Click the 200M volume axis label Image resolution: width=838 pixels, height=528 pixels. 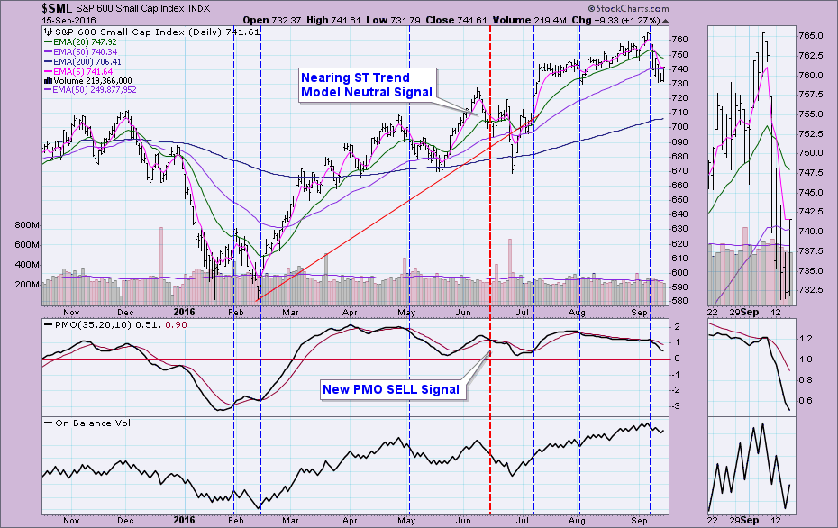[28, 285]
